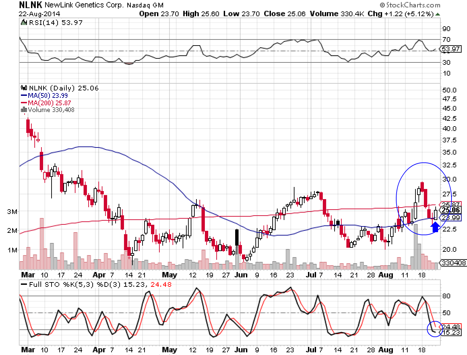467x355 pixels.
Task: Click the Open 23.70 value
Action: (x=159, y=14)
